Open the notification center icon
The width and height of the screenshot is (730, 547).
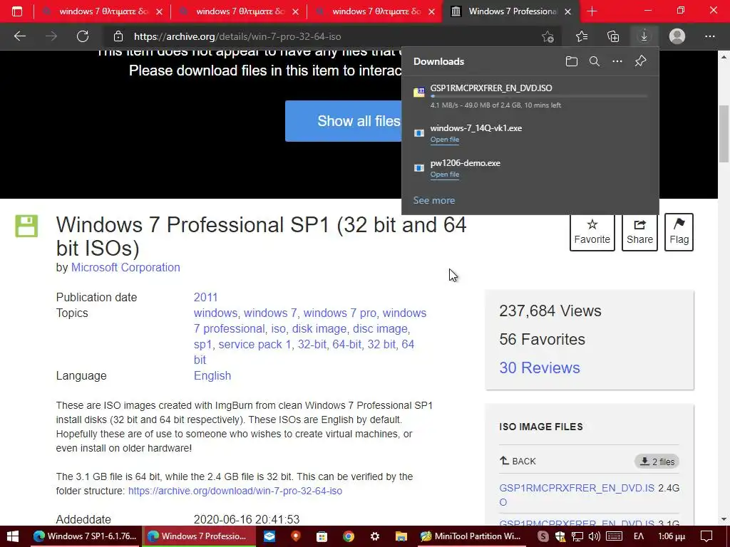point(706,536)
